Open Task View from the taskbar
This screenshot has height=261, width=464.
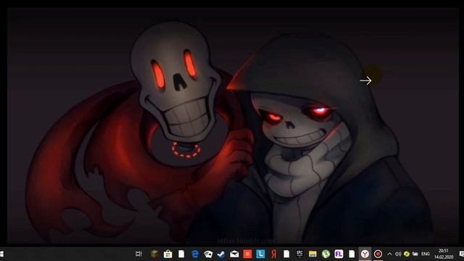tap(138, 254)
